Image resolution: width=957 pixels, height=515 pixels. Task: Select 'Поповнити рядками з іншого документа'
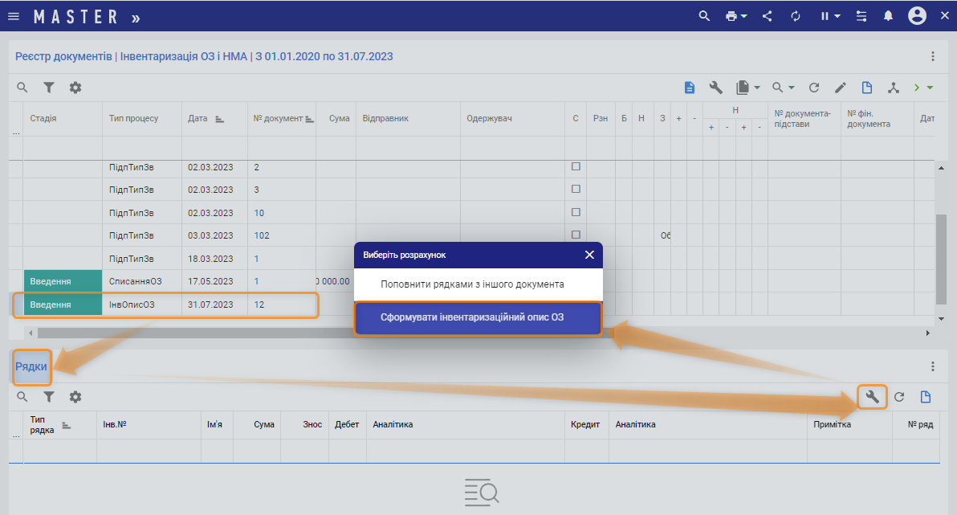[x=472, y=284]
